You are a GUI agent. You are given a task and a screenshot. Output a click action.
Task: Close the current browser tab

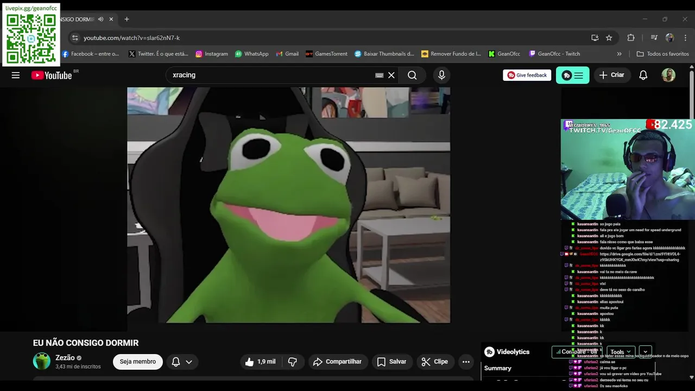tap(111, 19)
